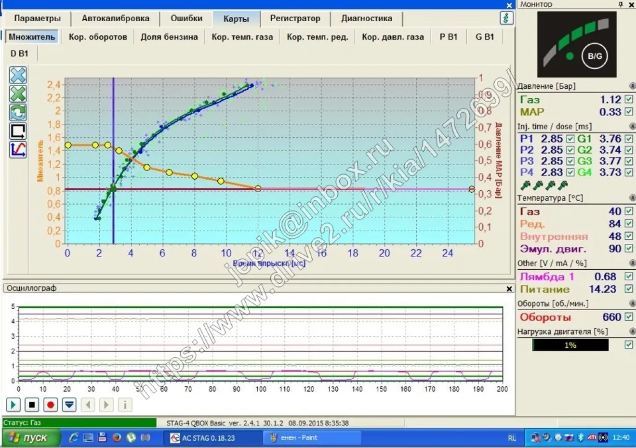The height and width of the screenshot is (448, 636).
Task: Click the second green injector icon
Action: click(x=538, y=185)
